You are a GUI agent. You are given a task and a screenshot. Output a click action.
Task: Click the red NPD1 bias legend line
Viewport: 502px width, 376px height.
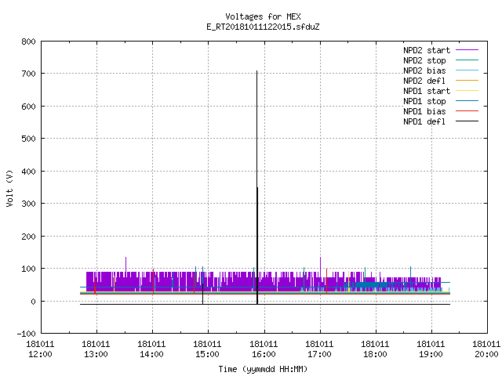tap(467, 111)
